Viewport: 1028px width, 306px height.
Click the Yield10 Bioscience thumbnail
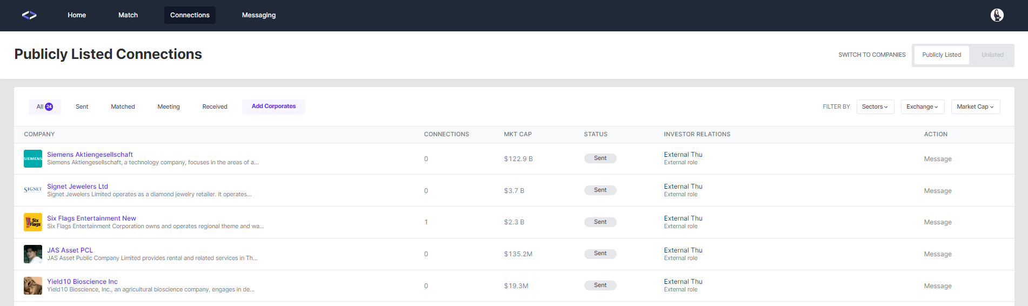[x=33, y=285]
